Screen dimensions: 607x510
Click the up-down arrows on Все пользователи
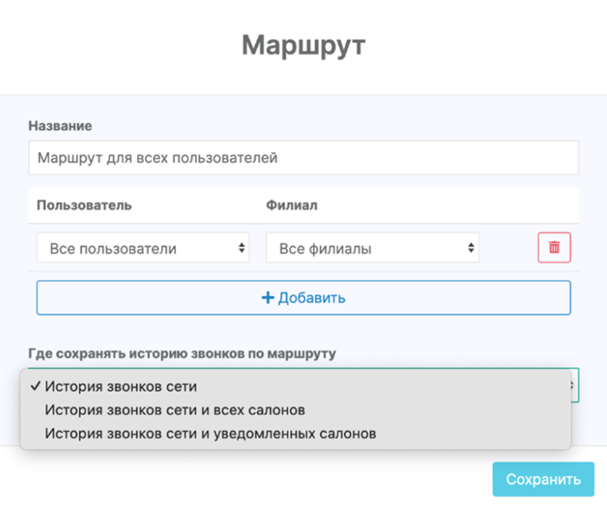click(x=241, y=248)
